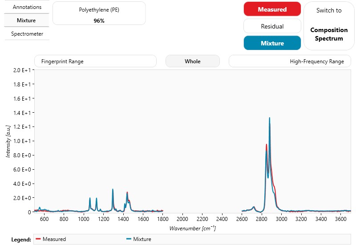Toggle the red Measured spectrum button
This screenshot has height=245, width=356.
pos(272,9)
